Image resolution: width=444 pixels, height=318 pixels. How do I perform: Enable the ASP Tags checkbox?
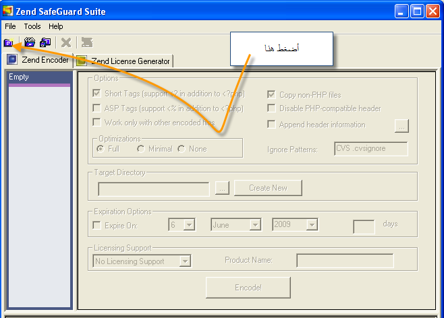(x=96, y=108)
